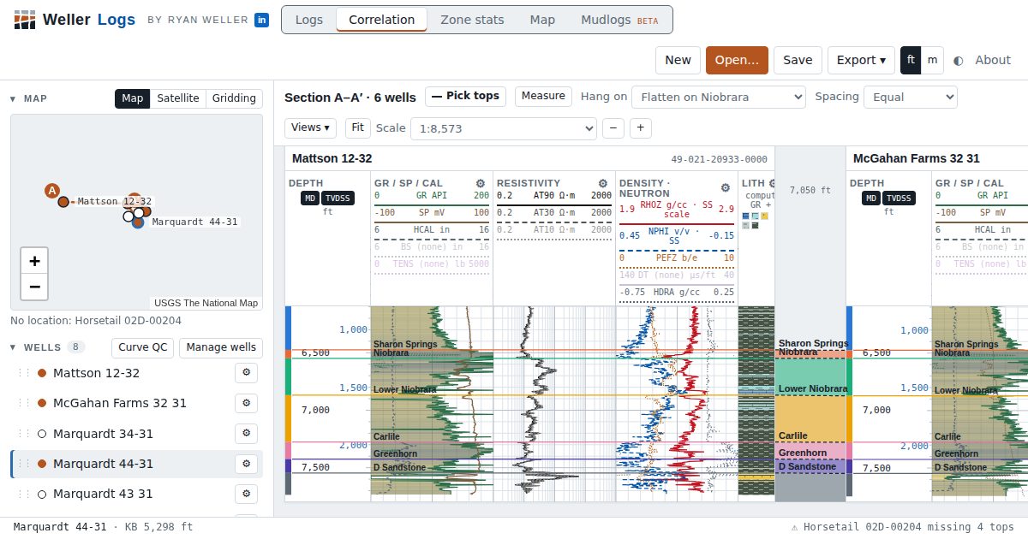Click Greenhorn pink zone fill between wells
This screenshot has height=539, width=1028.
click(810, 453)
